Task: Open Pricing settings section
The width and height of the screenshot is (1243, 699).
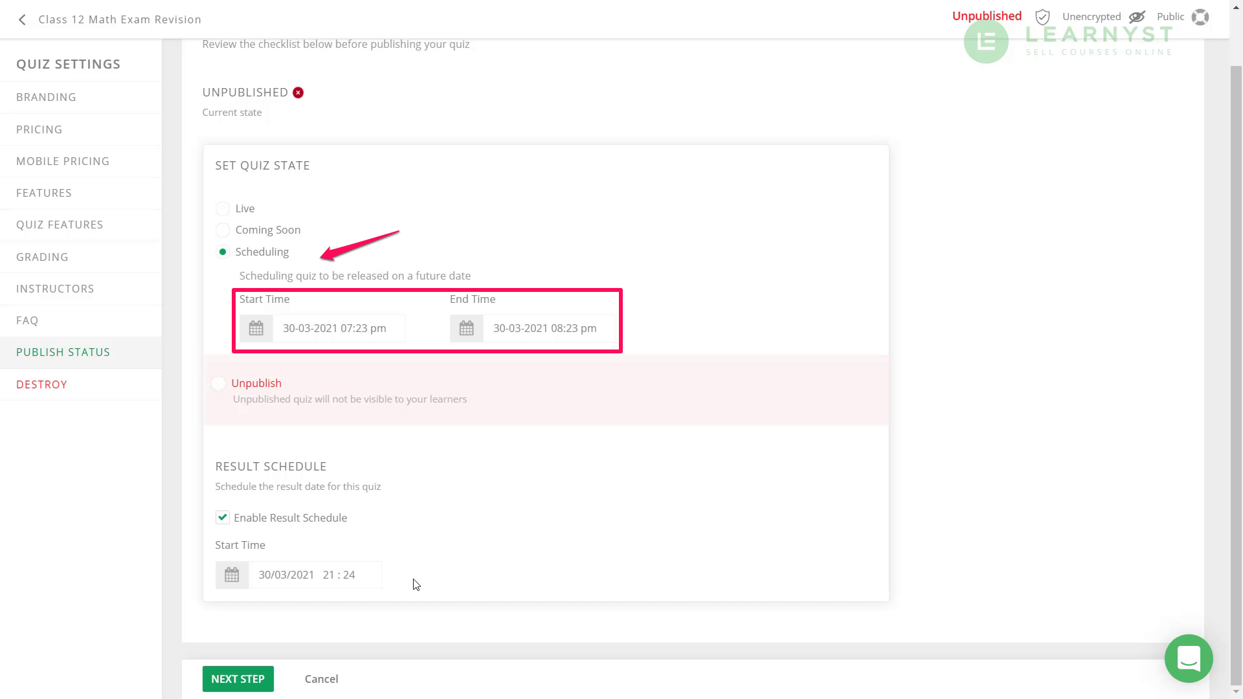Action: pyautogui.click(x=81, y=129)
